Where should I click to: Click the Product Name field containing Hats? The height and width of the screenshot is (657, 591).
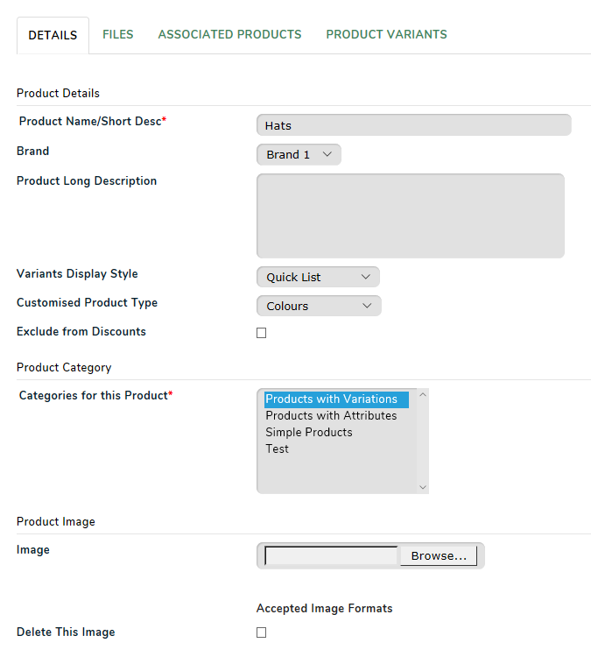[x=414, y=125]
